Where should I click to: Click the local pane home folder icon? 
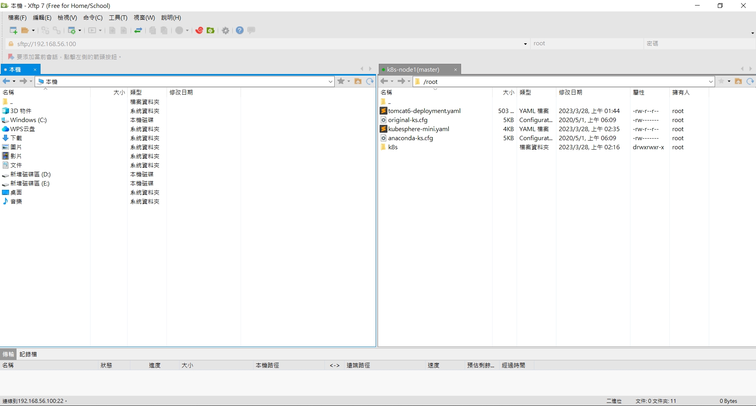point(358,81)
